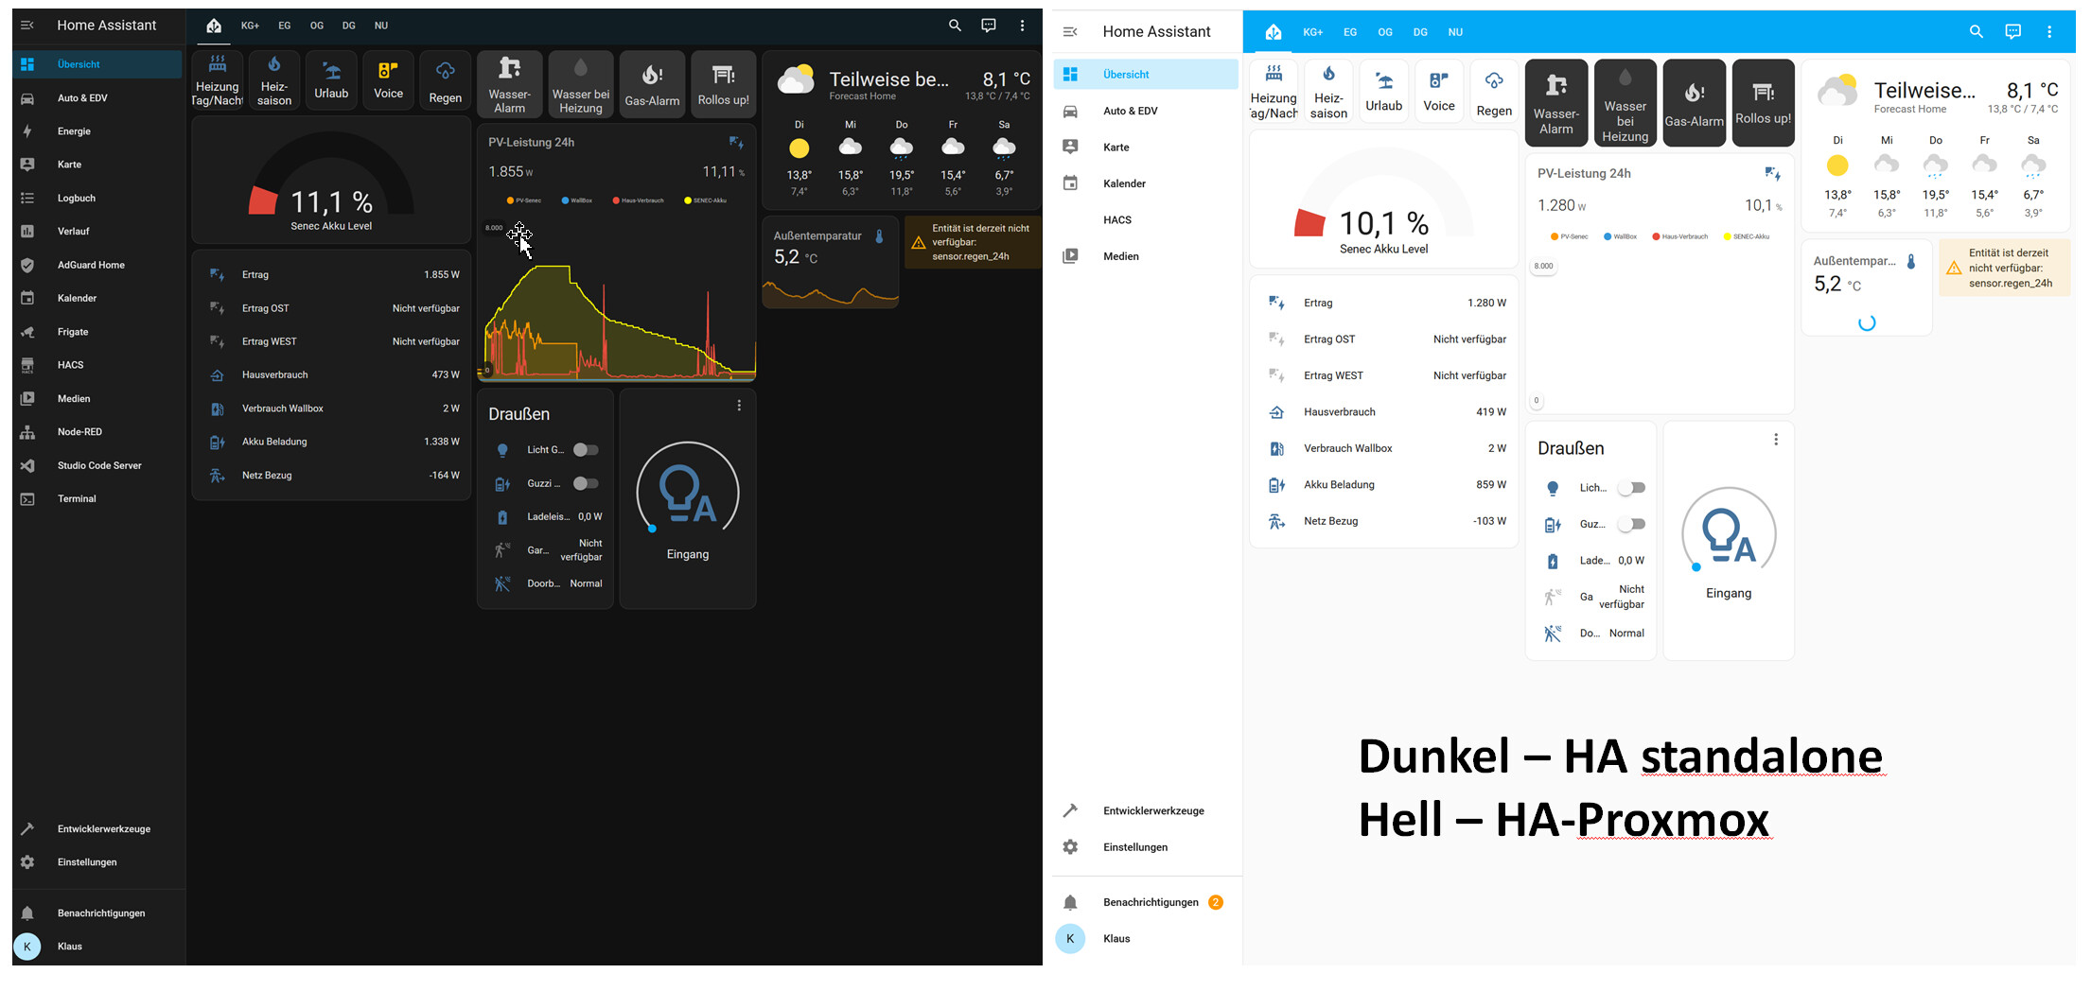Switch to KG+ tab in dark window
The image size is (2091, 991).
pyautogui.click(x=250, y=26)
